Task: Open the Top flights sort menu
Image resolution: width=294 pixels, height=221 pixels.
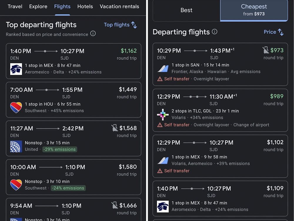Action: [120, 25]
